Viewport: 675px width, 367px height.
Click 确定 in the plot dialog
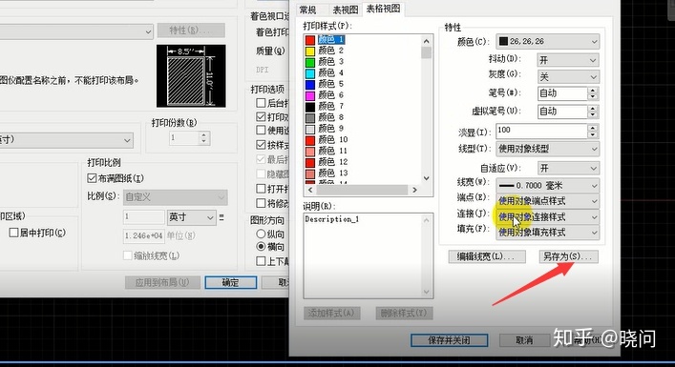[230, 282]
